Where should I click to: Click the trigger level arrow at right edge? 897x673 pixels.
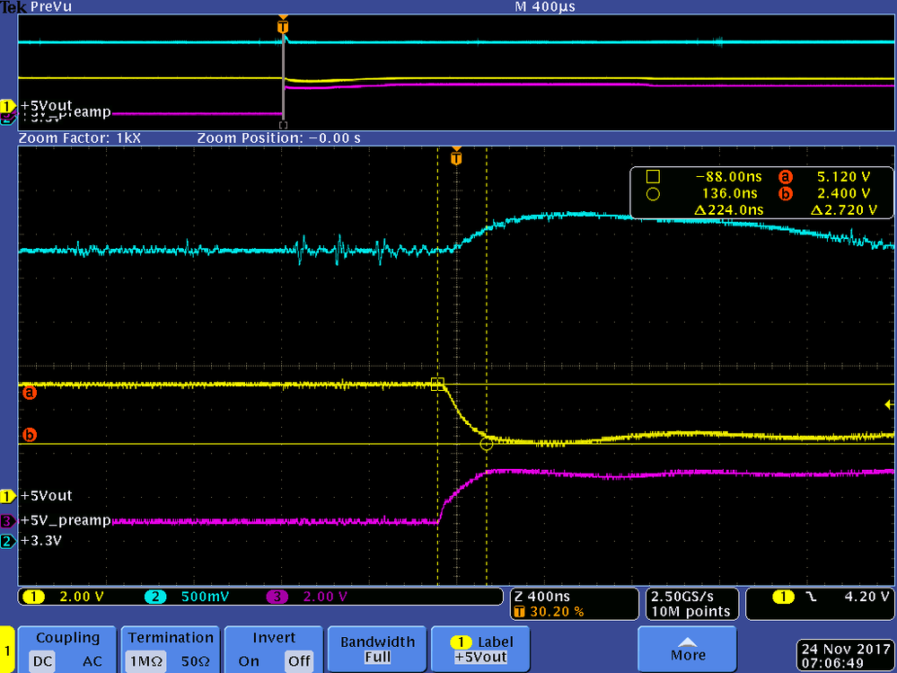(889, 404)
